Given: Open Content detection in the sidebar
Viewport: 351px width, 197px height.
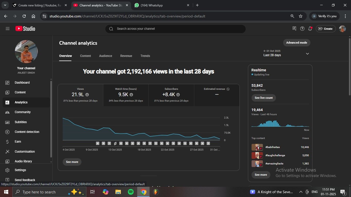Looking at the screenshot, I should [27, 132].
